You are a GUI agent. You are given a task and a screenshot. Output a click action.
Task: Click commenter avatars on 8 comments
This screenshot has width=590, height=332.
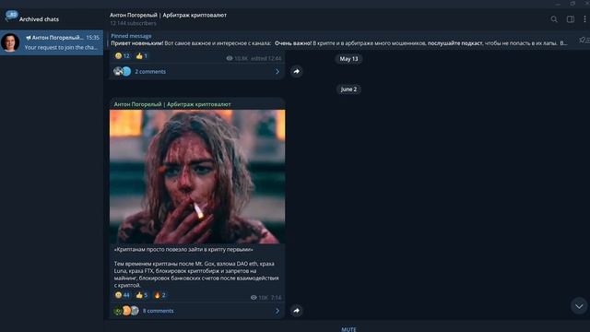(x=126, y=311)
